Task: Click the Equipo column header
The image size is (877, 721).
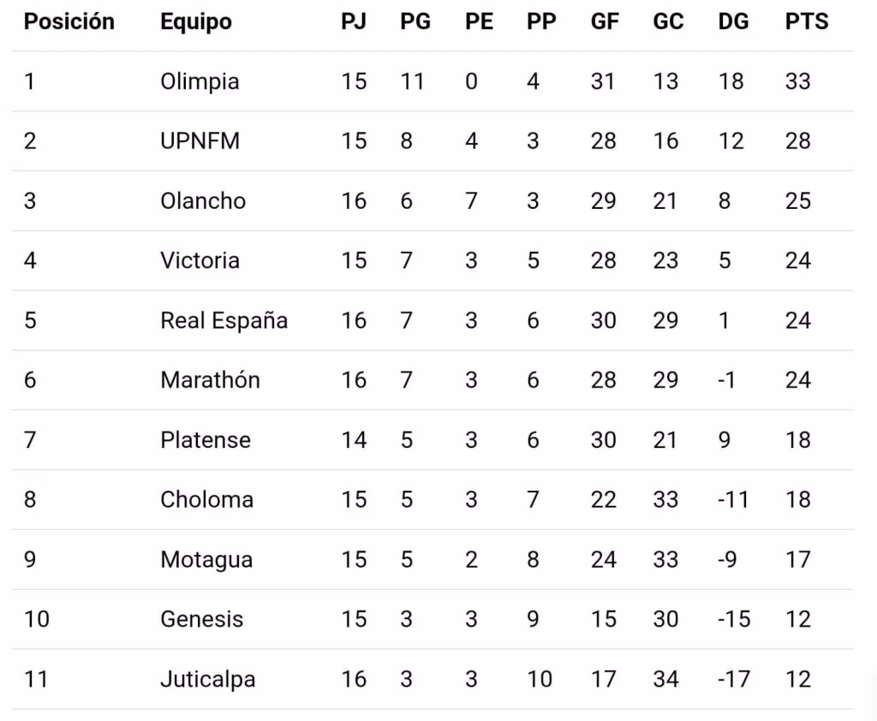Action: tap(195, 22)
